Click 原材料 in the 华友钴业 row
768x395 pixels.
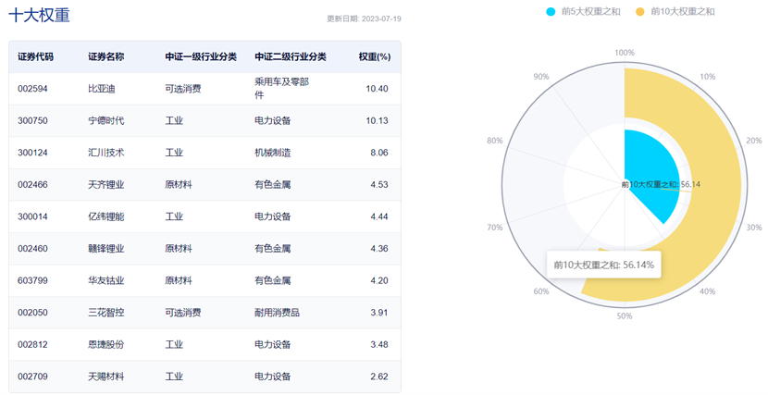(179, 280)
